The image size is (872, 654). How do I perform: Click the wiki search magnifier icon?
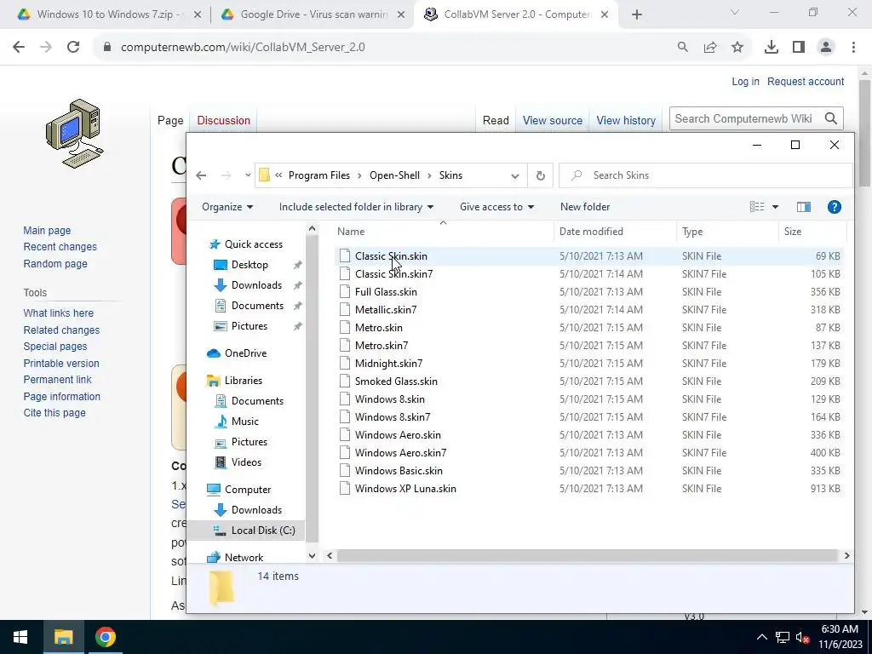[831, 118]
